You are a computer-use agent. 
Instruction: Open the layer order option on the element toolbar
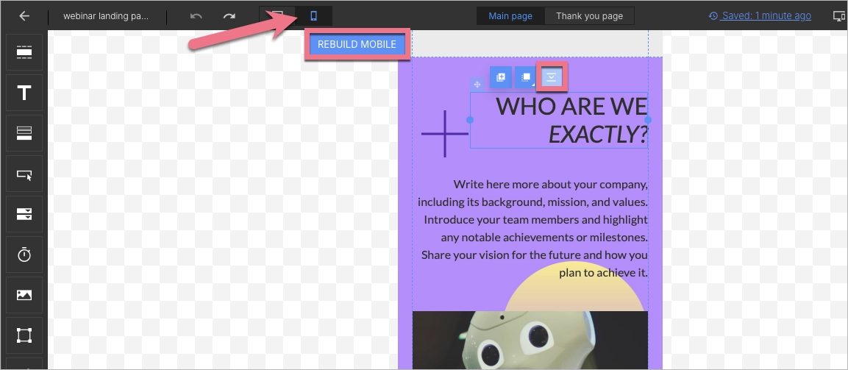point(526,77)
